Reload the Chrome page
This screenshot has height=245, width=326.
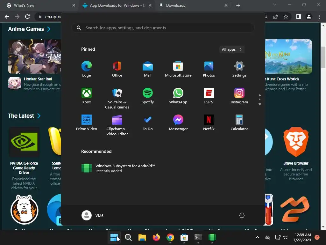coord(27,17)
